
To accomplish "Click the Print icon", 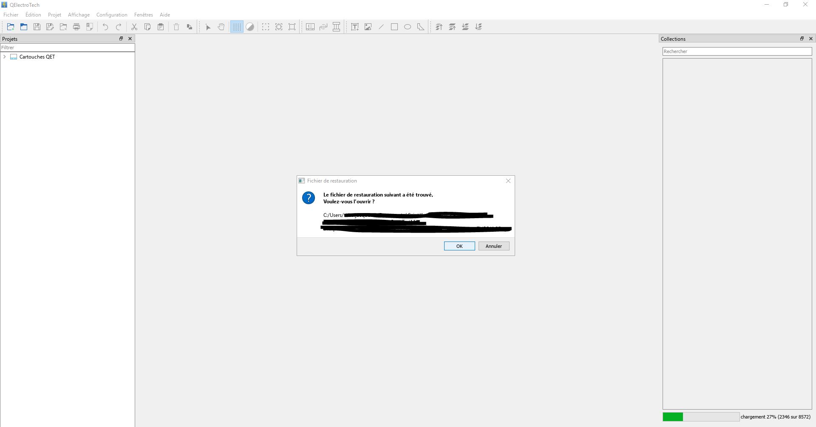I will 76,27.
